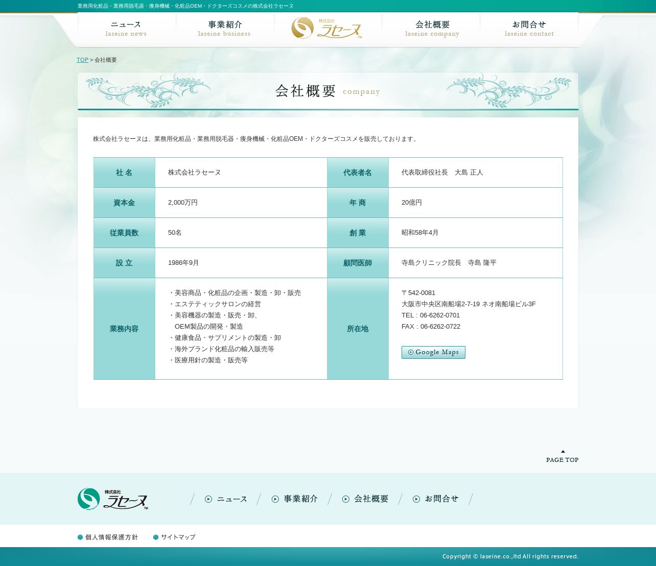Click the 〒542-0081 postal code
This screenshot has width=656, height=566.
tap(418, 293)
